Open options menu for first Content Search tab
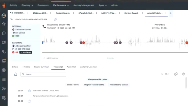The image size is (188, 106). pyautogui.click(x=74, y=13)
